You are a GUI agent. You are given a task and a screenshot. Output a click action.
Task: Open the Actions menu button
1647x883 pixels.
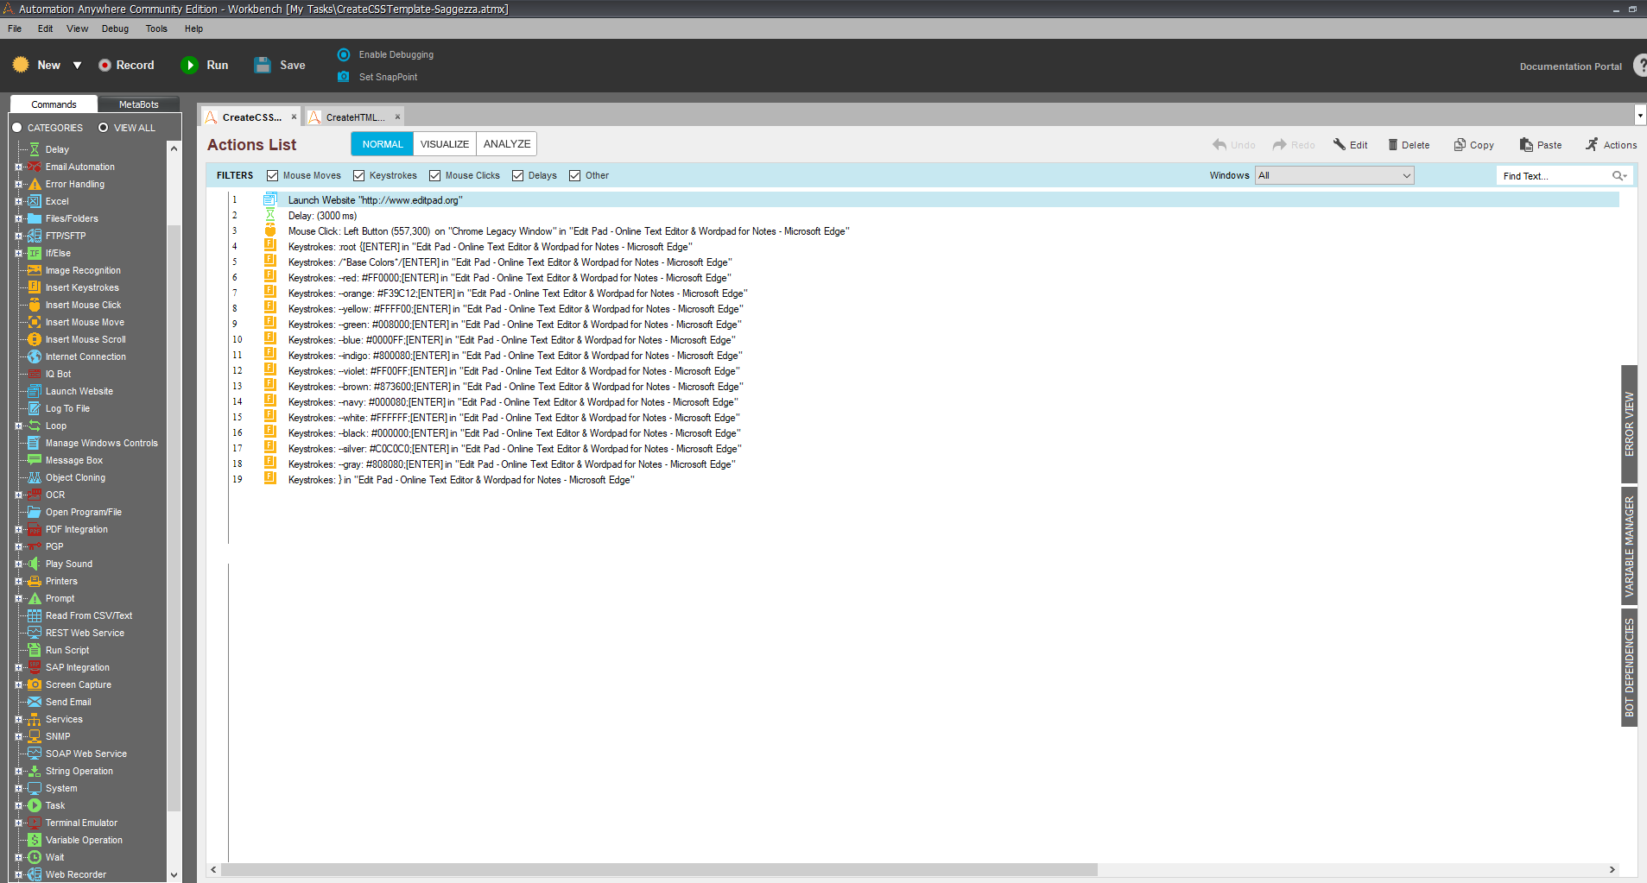(x=1611, y=145)
